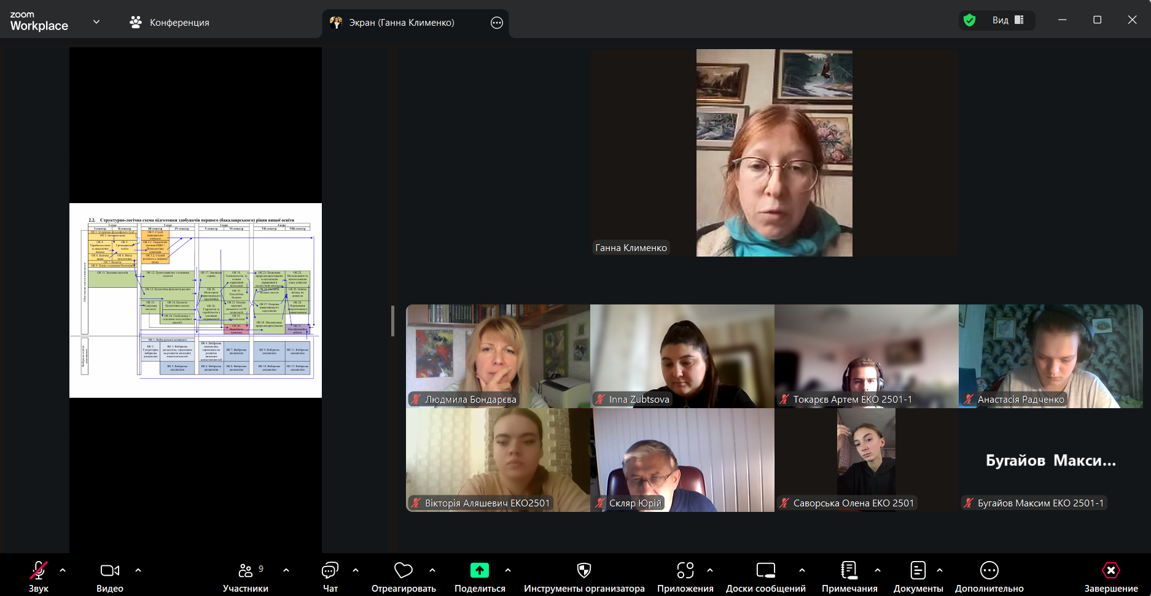Image resolution: width=1151 pixels, height=596 pixels.
Task: Open the Participants list icon
Action: pyautogui.click(x=245, y=571)
